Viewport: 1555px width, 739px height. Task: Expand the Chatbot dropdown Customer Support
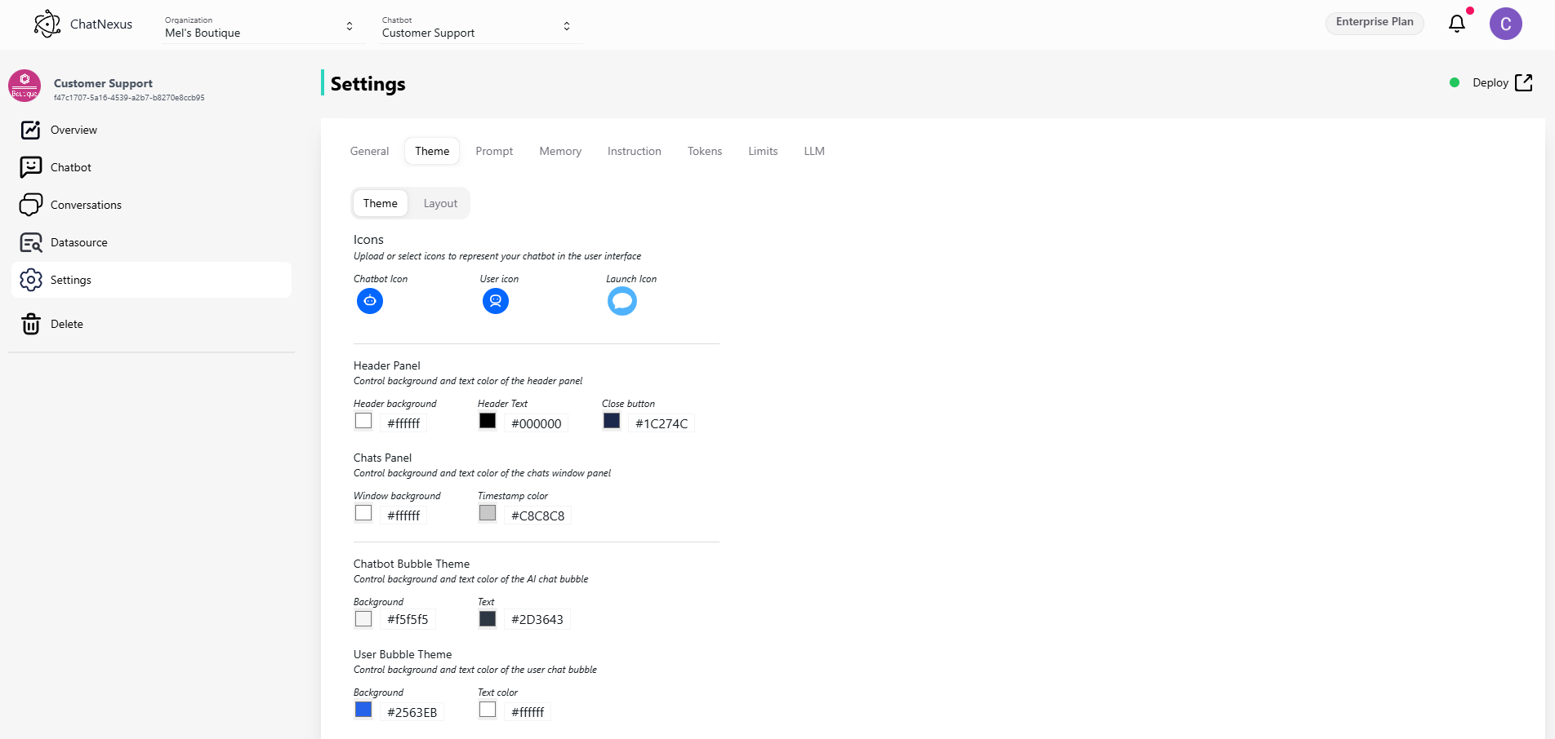point(477,27)
